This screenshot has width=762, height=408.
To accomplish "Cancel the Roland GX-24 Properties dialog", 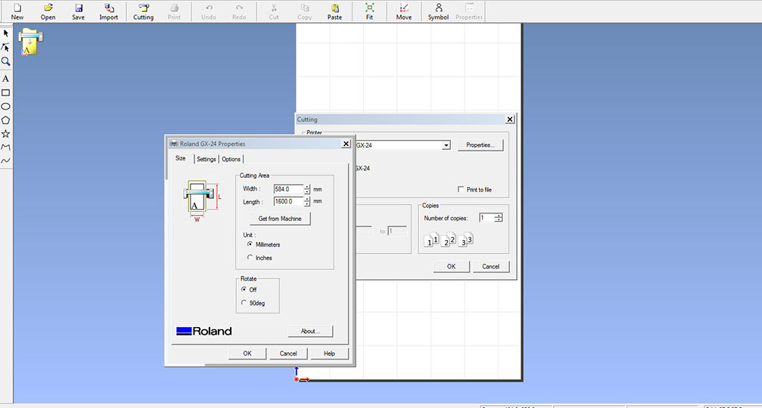I will coord(288,353).
